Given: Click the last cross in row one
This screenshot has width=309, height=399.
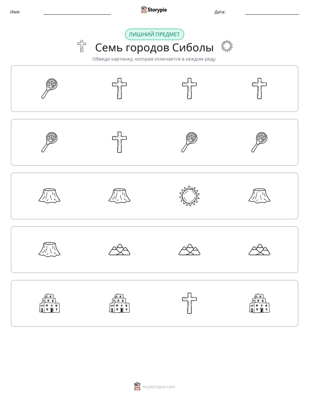Looking at the screenshot, I should click(259, 89).
